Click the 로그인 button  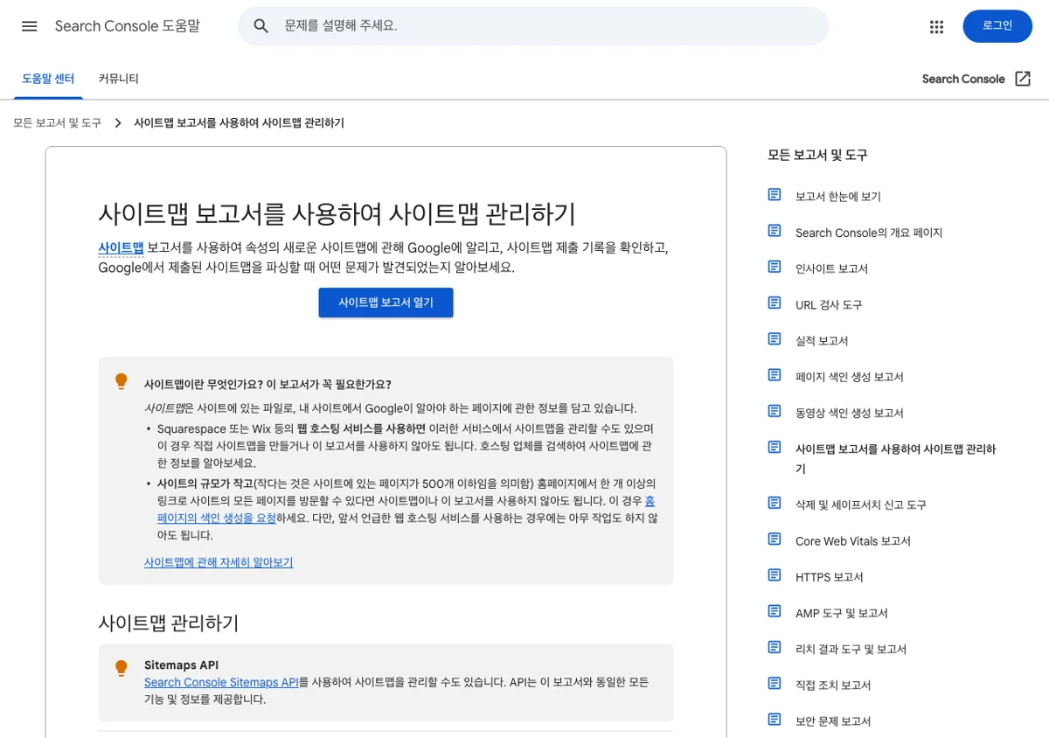click(997, 26)
